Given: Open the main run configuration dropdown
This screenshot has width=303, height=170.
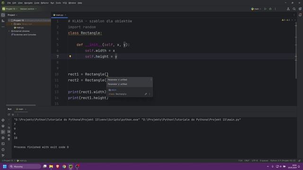Looking at the screenshot, I should click(256, 9).
